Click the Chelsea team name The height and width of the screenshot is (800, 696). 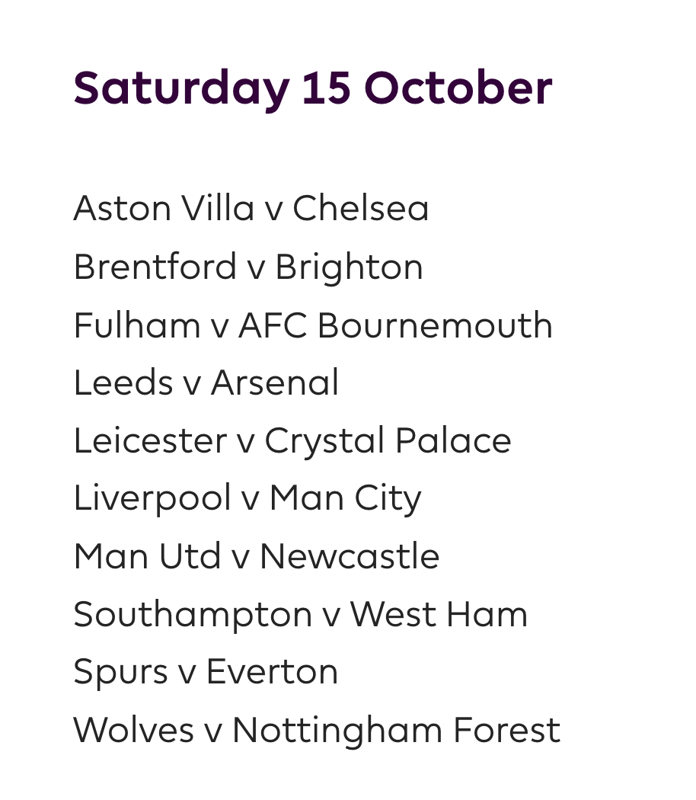coord(361,209)
